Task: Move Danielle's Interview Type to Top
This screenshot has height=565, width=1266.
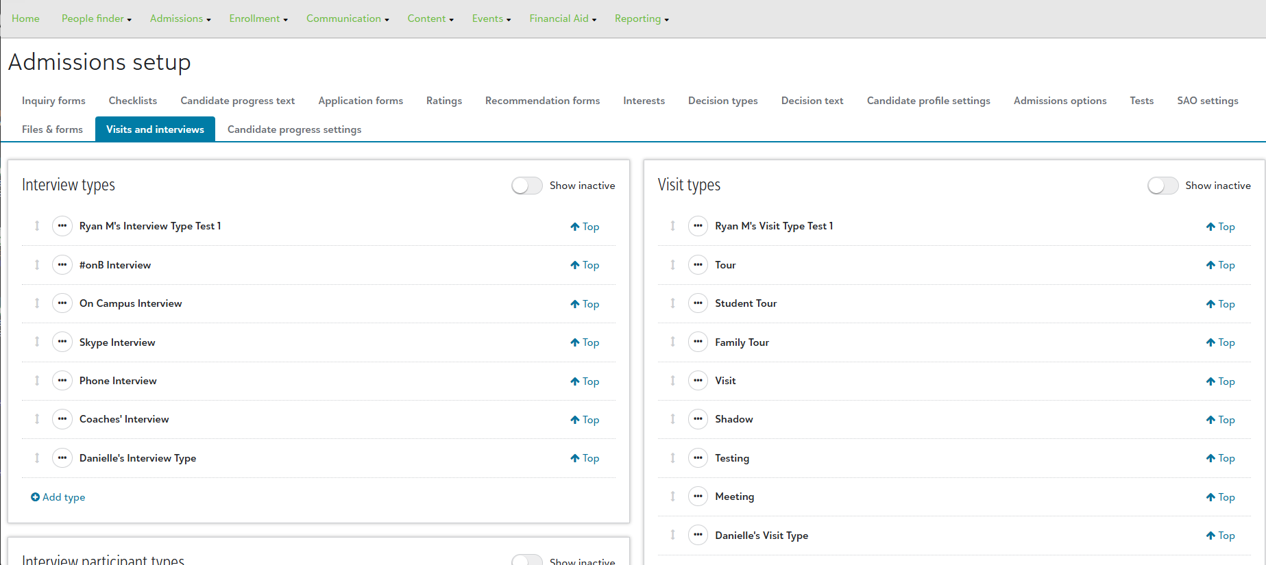Action: point(585,458)
